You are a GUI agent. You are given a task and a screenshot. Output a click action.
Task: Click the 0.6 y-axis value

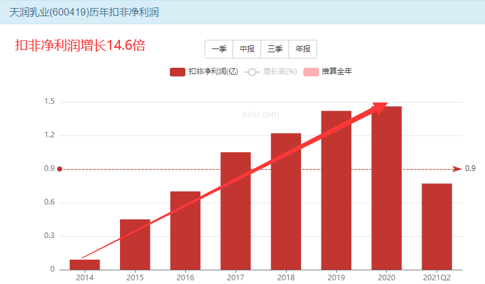(x=49, y=202)
